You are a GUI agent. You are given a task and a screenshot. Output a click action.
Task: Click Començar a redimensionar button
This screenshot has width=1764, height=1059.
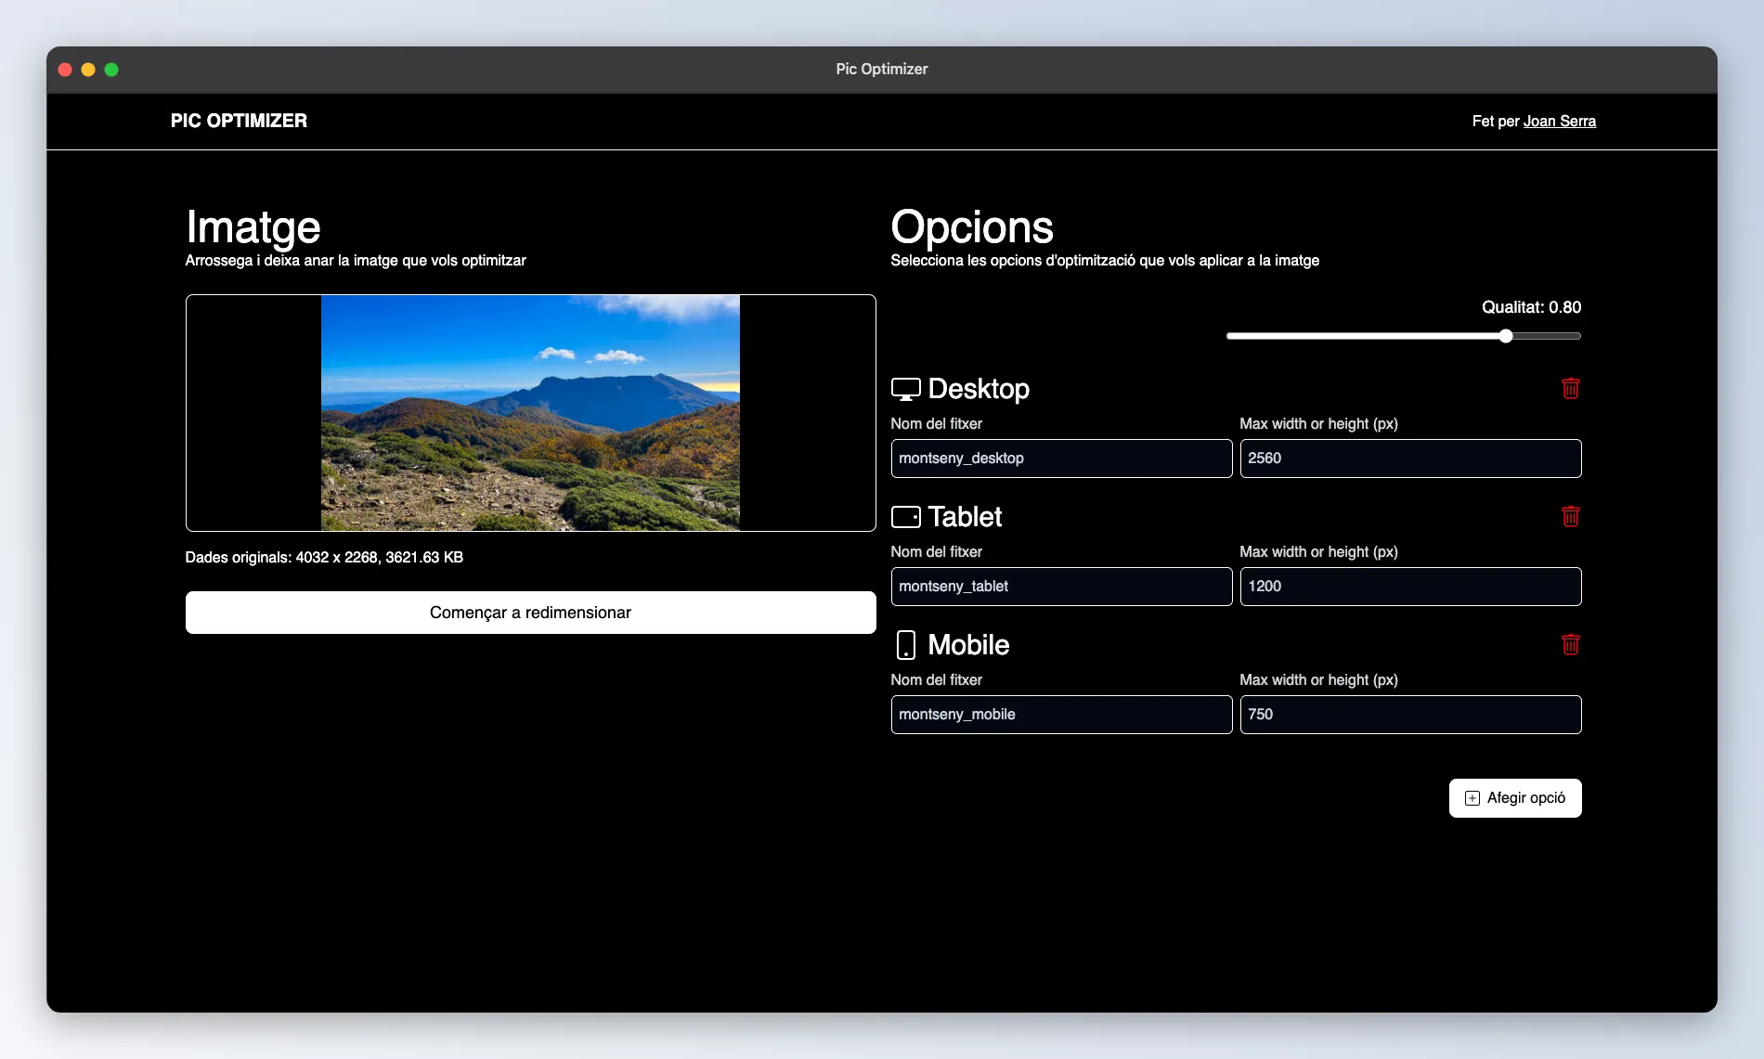point(530,613)
